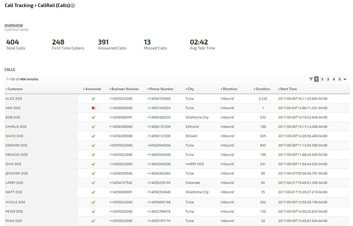The height and width of the screenshot is (226, 353).
Task: Sort the table by Answered column
Action: (x=93, y=89)
